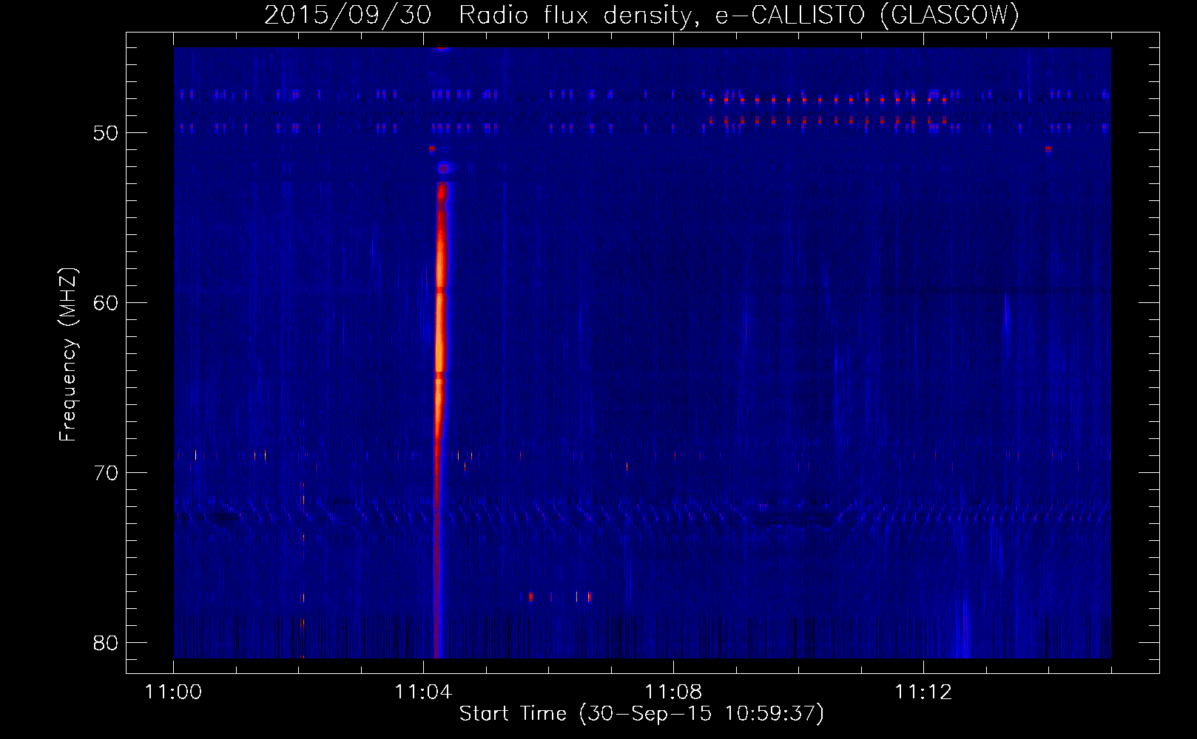Click the "Start Time (30-Sep-15 10:59:37)" label
This screenshot has width=1197, height=739.
point(641,713)
